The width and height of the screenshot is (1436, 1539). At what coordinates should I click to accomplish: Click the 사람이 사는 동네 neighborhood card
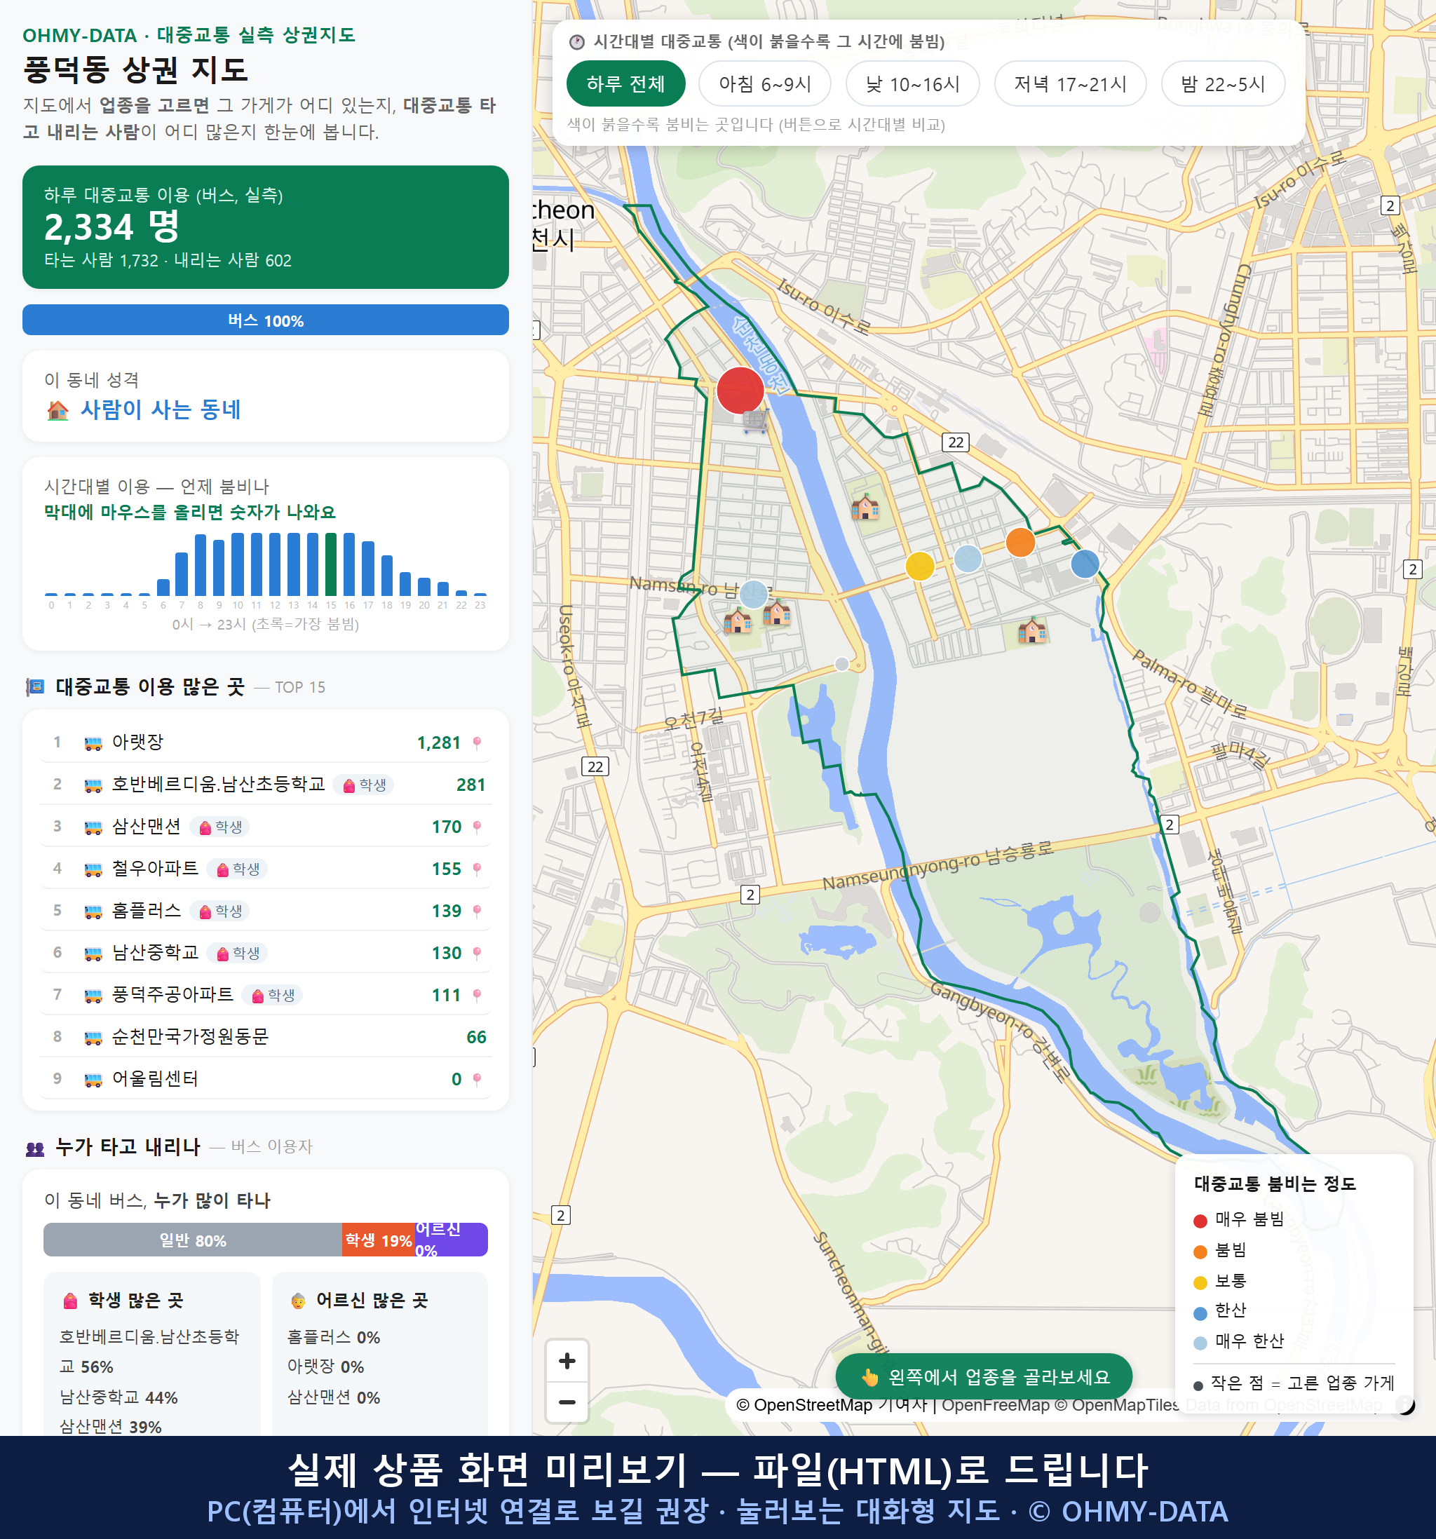tap(266, 396)
